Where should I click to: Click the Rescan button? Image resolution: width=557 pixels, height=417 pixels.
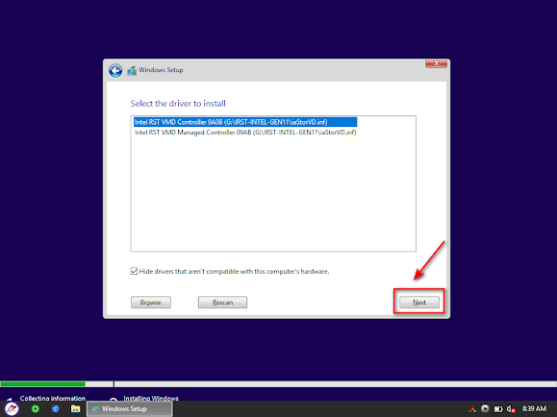pos(222,303)
